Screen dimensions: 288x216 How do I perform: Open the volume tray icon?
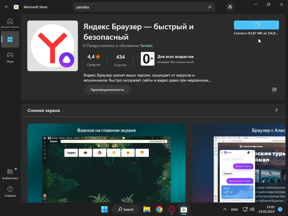(252, 209)
